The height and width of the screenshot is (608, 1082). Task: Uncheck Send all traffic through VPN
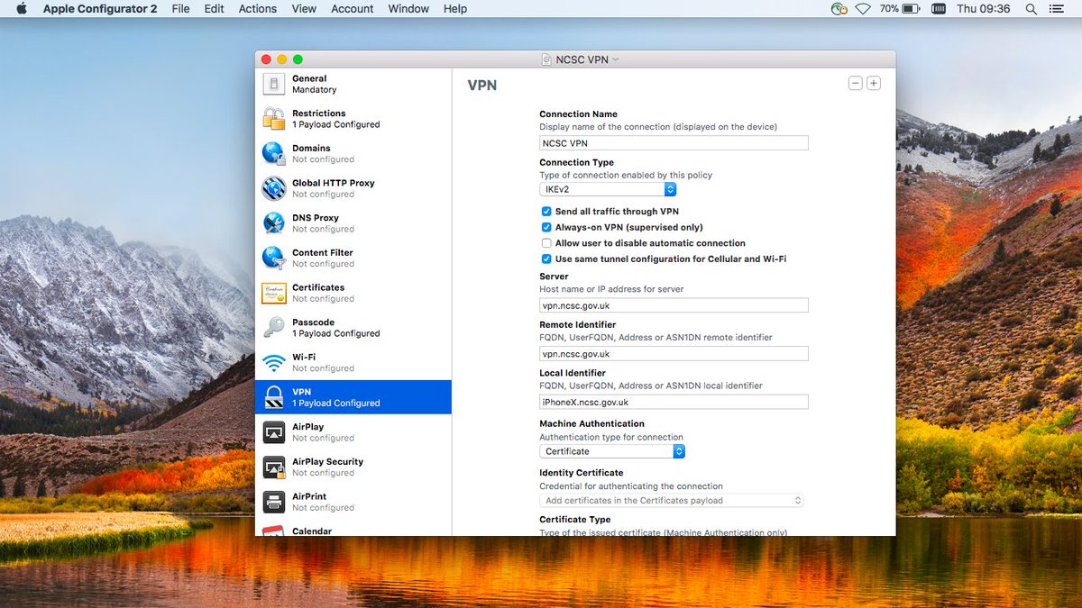(x=546, y=212)
